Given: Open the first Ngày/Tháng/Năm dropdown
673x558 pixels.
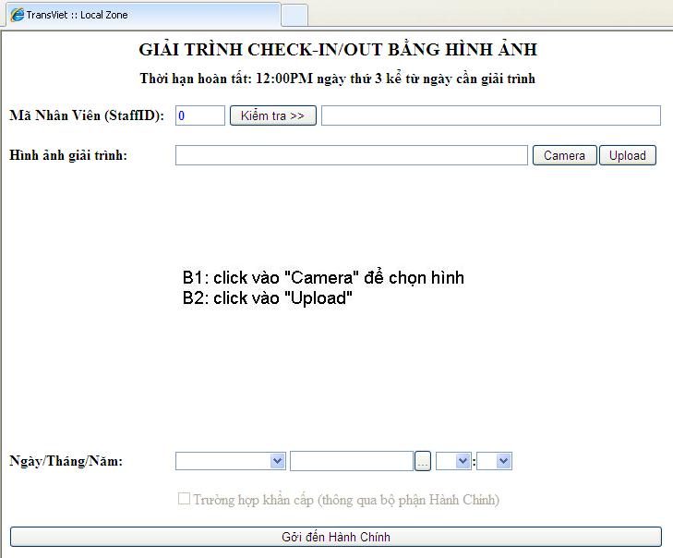Looking at the screenshot, I should coord(231,461).
